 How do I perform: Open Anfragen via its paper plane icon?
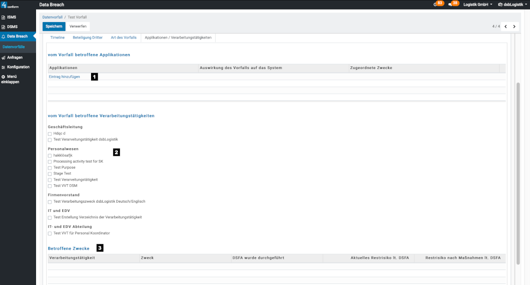click(4, 57)
